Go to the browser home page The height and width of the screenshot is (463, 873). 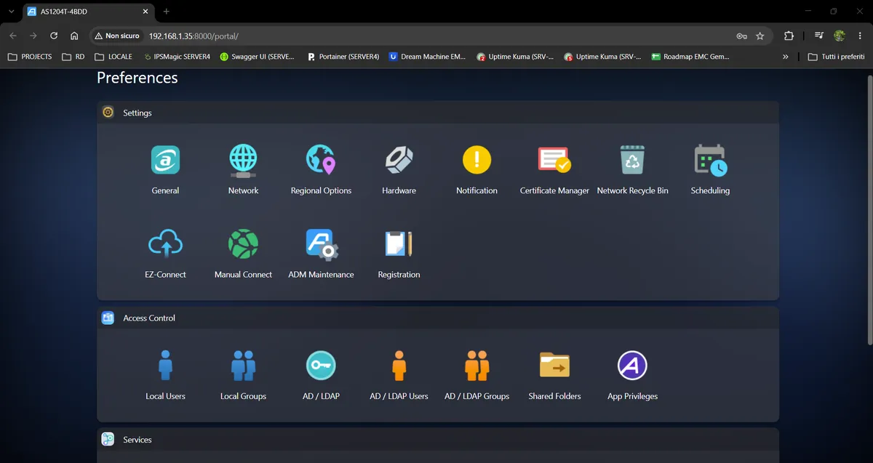[74, 36]
